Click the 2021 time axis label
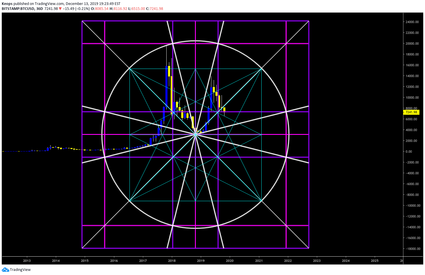The width and height of the screenshot is (425, 275). click(259, 261)
